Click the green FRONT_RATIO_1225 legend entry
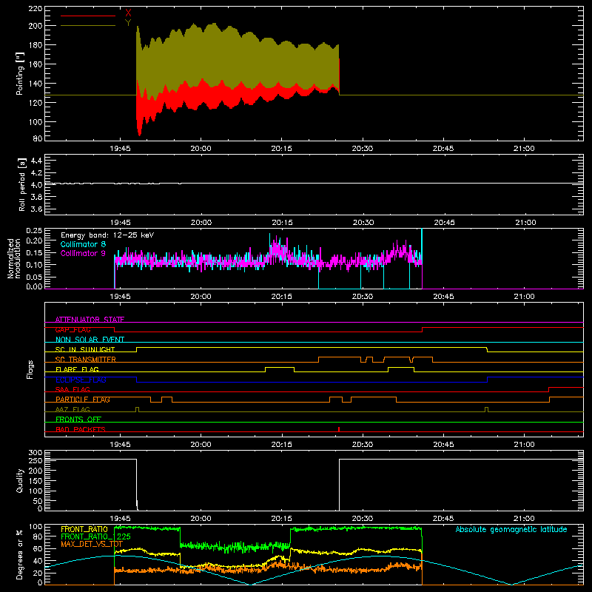Screen dimensions: 592x592 point(95,536)
